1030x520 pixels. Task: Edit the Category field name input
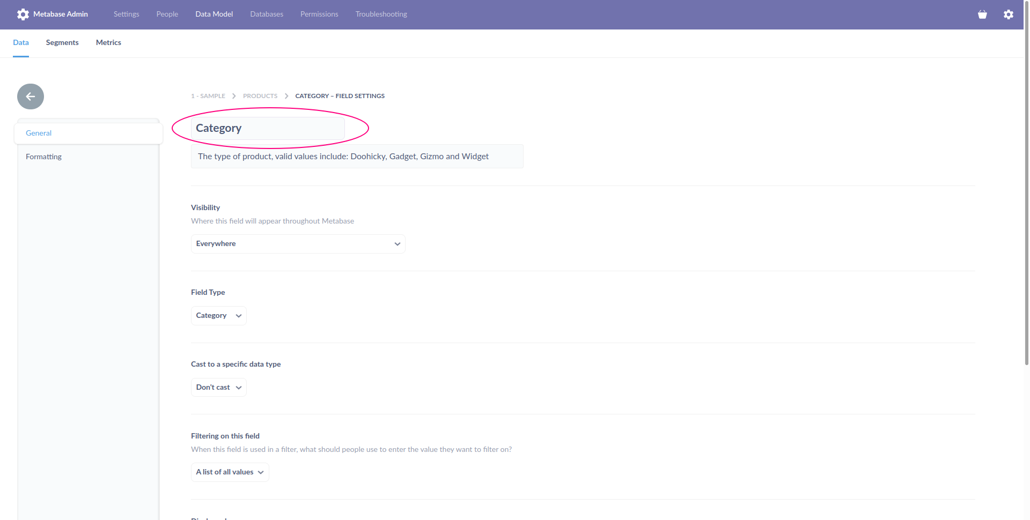[x=268, y=129]
